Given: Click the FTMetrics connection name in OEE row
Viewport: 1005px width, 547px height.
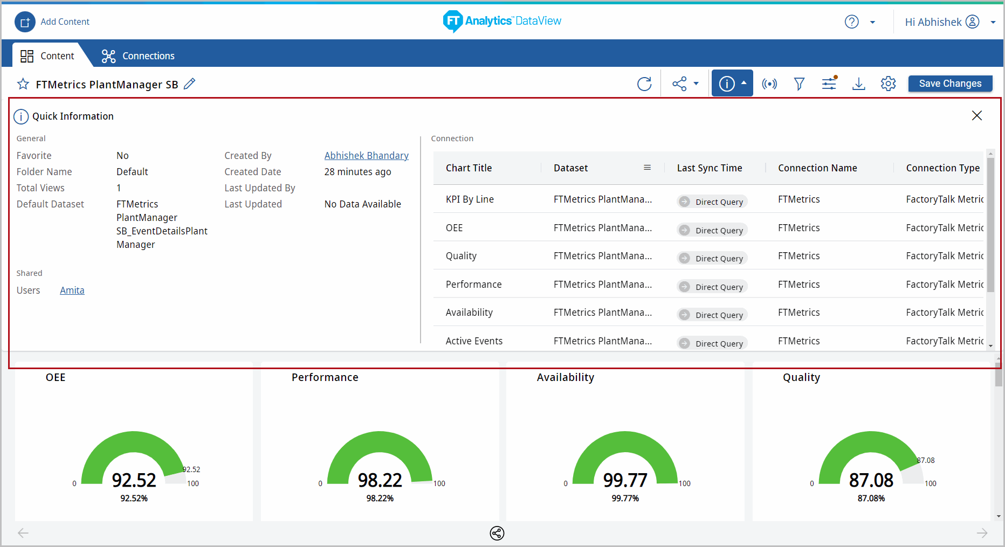Looking at the screenshot, I should point(799,228).
